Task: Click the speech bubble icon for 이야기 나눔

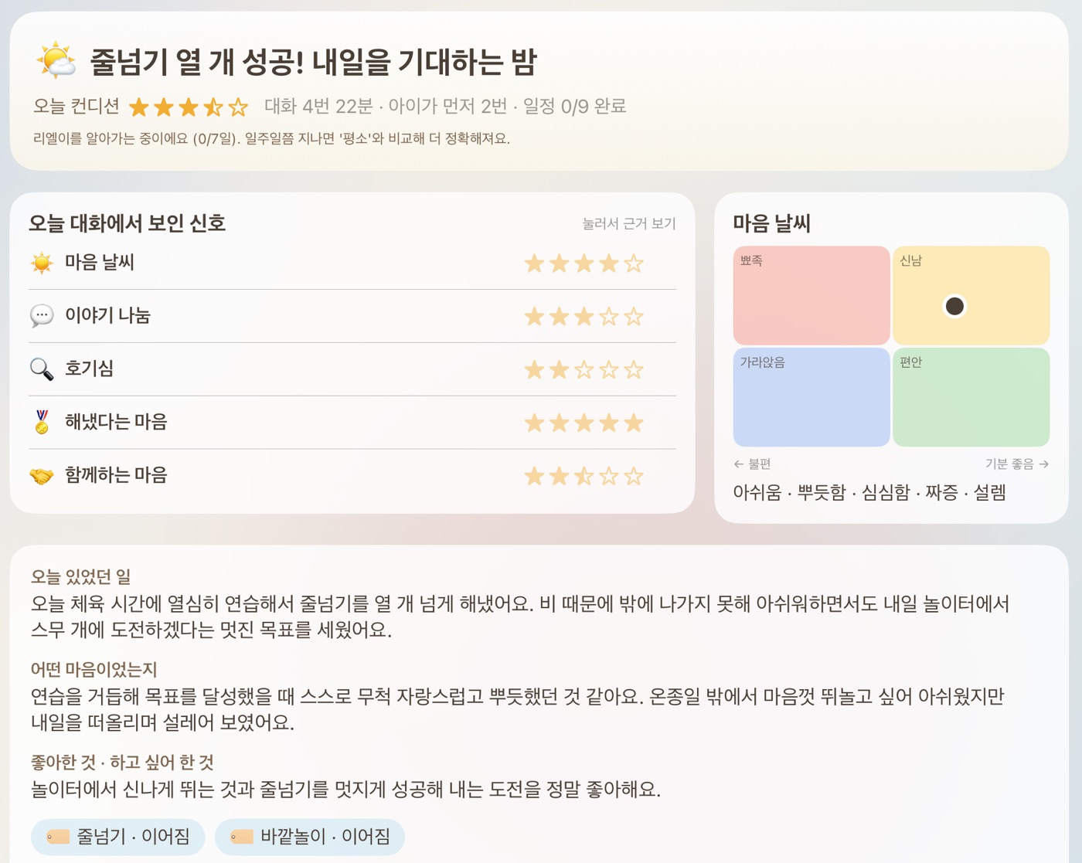Action: click(x=42, y=316)
